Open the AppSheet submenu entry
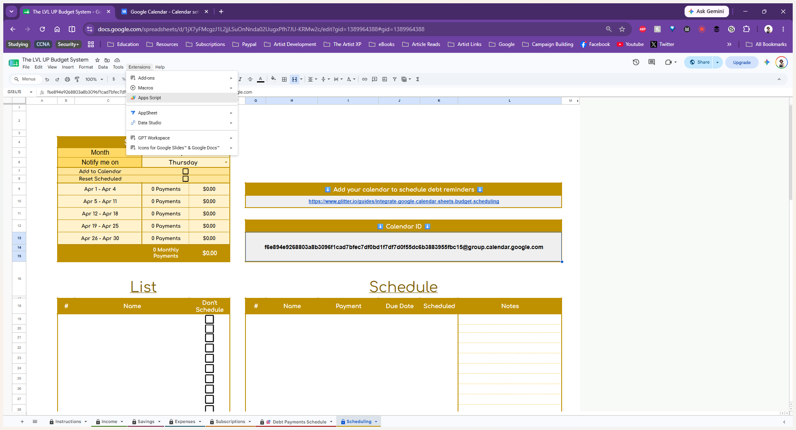This screenshot has width=796, height=430. (182, 113)
